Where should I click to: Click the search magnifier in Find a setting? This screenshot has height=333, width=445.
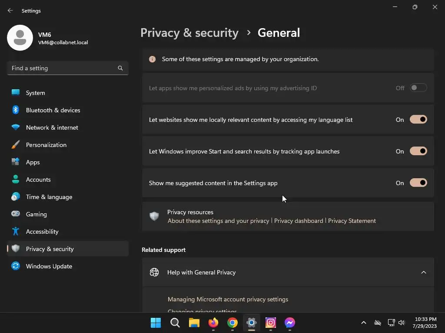[x=120, y=68]
